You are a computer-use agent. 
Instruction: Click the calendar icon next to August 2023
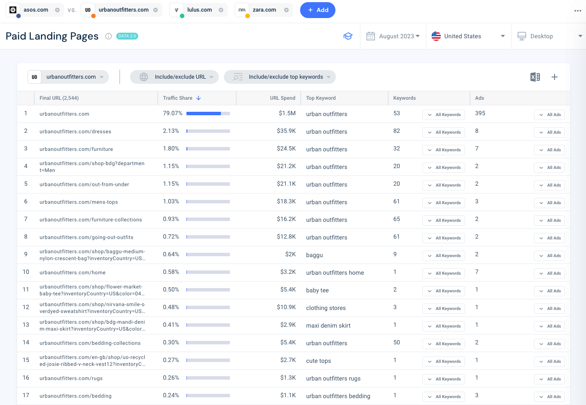pyautogui.click(x=370, y=36)
